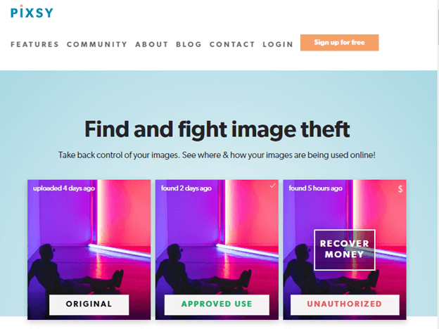The width and height of the screenshot is (439, 329).
Task: Open the Blog link
Action: tap(189, 44)
